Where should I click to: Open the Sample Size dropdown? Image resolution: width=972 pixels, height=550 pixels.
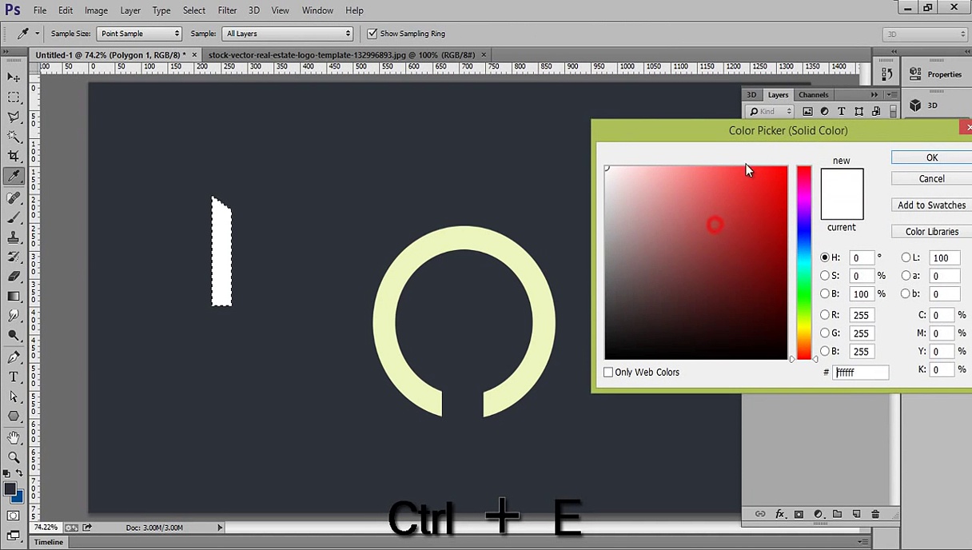pos(139,34)
